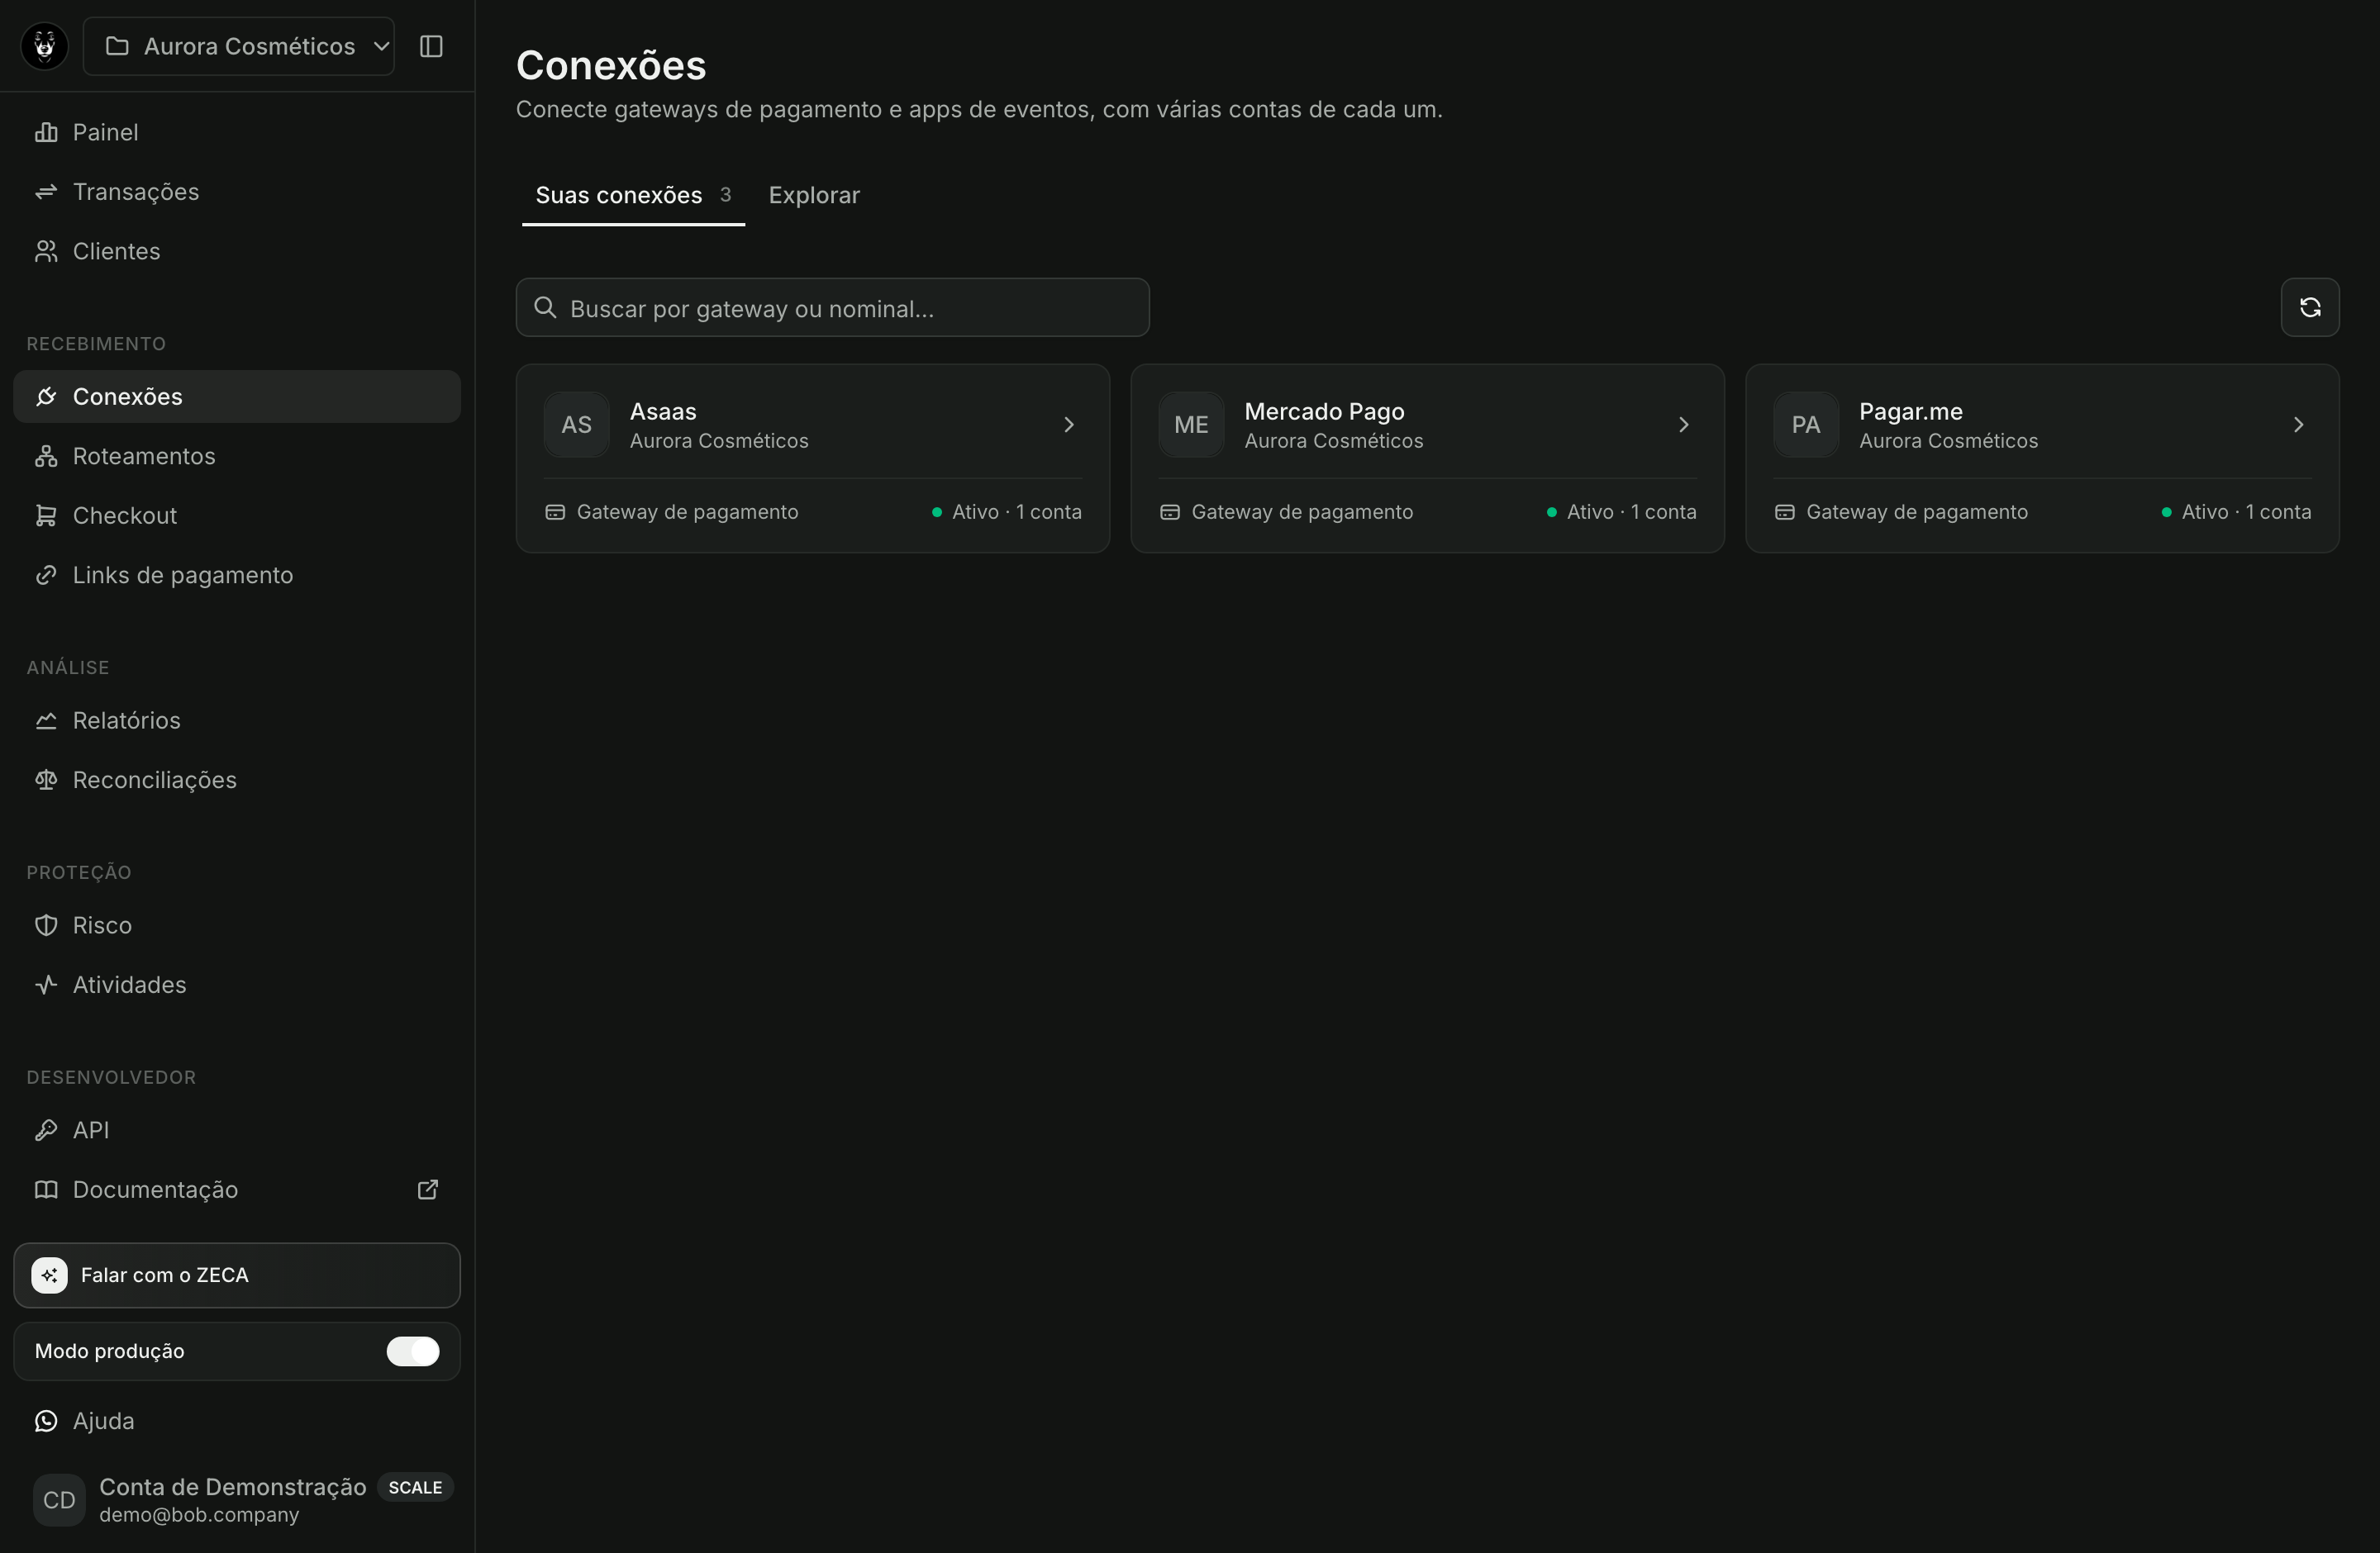The height and width of the screenshot is (1553, 2380).
Task: Click the Ajuda WhatsApp icon
Action: [46, 1421]
